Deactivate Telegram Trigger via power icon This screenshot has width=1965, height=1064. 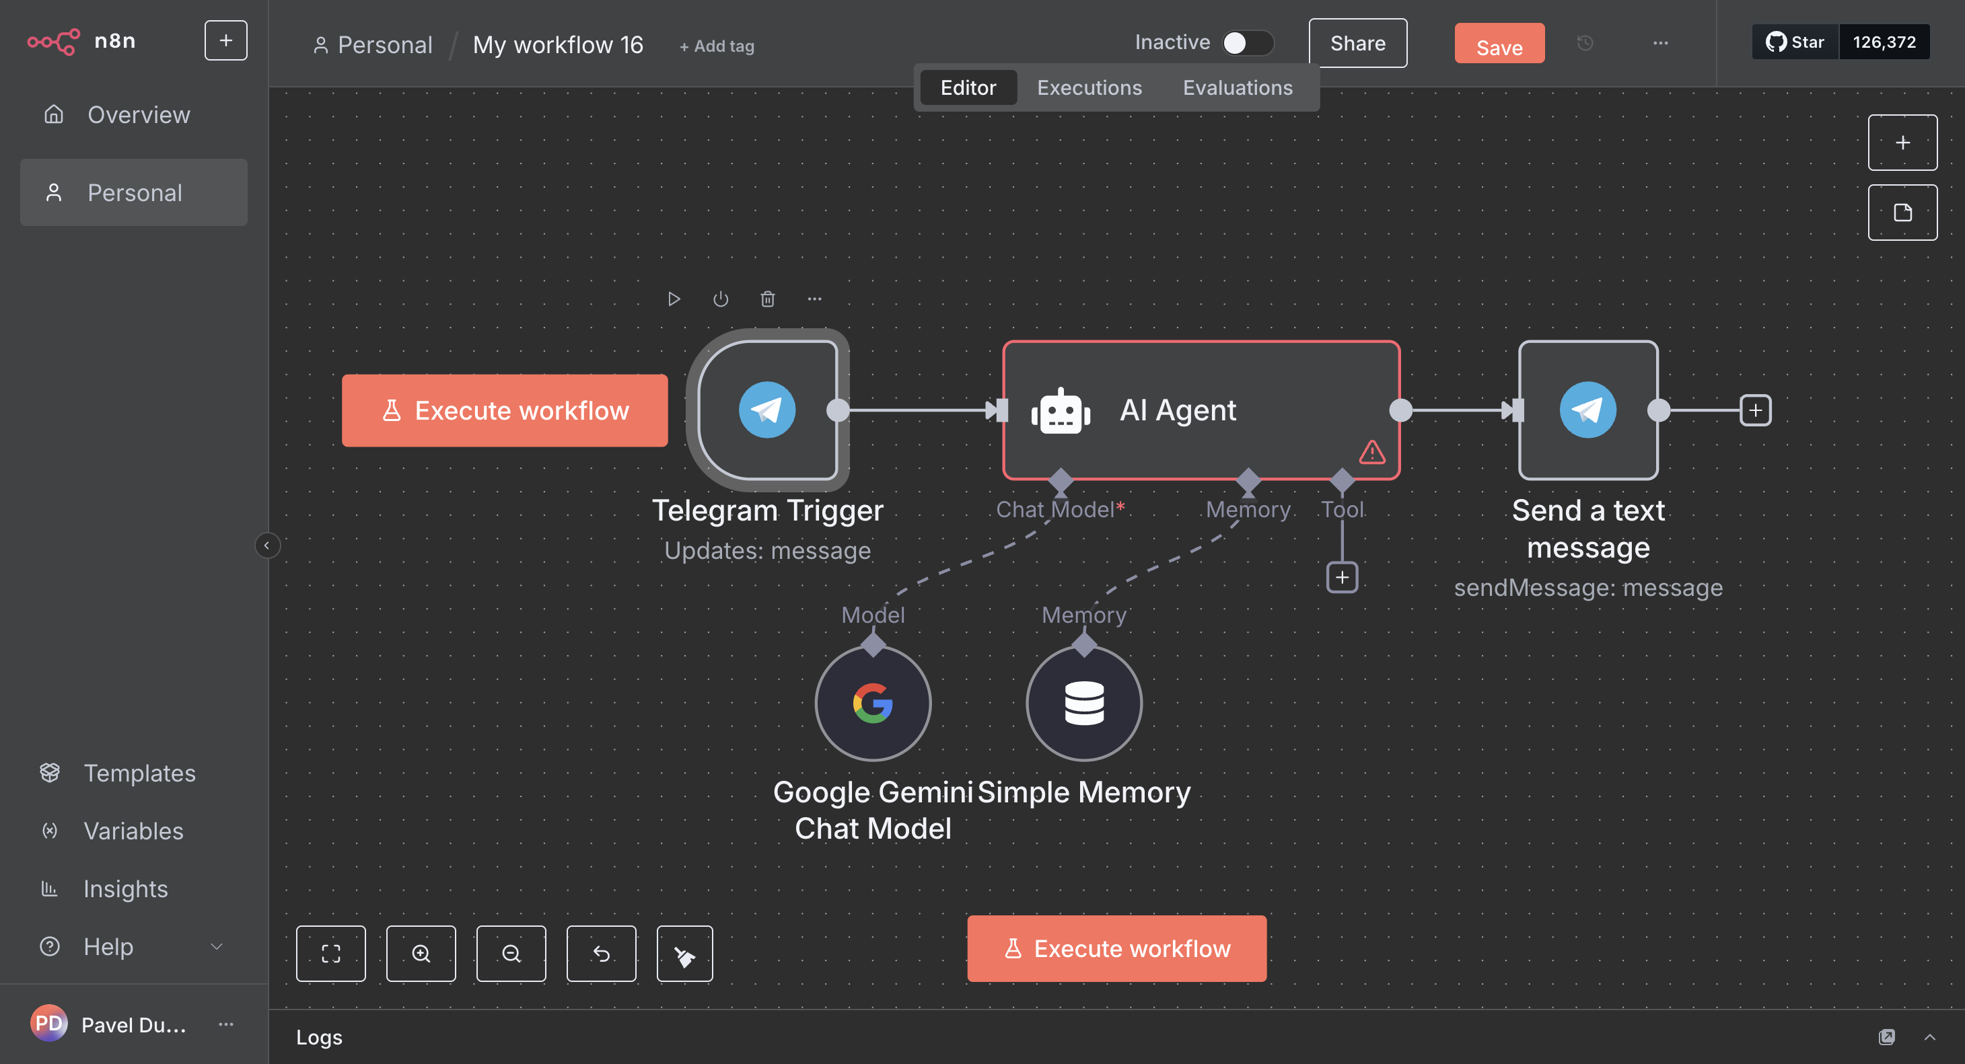[720, 299]
